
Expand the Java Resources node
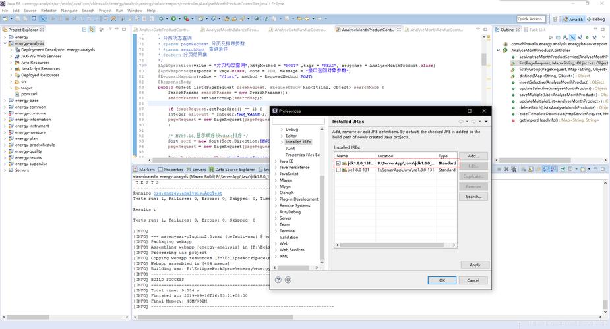(x=11, y=63)
